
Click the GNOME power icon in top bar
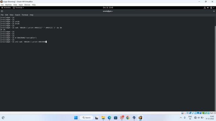click(x=211, y=8)
